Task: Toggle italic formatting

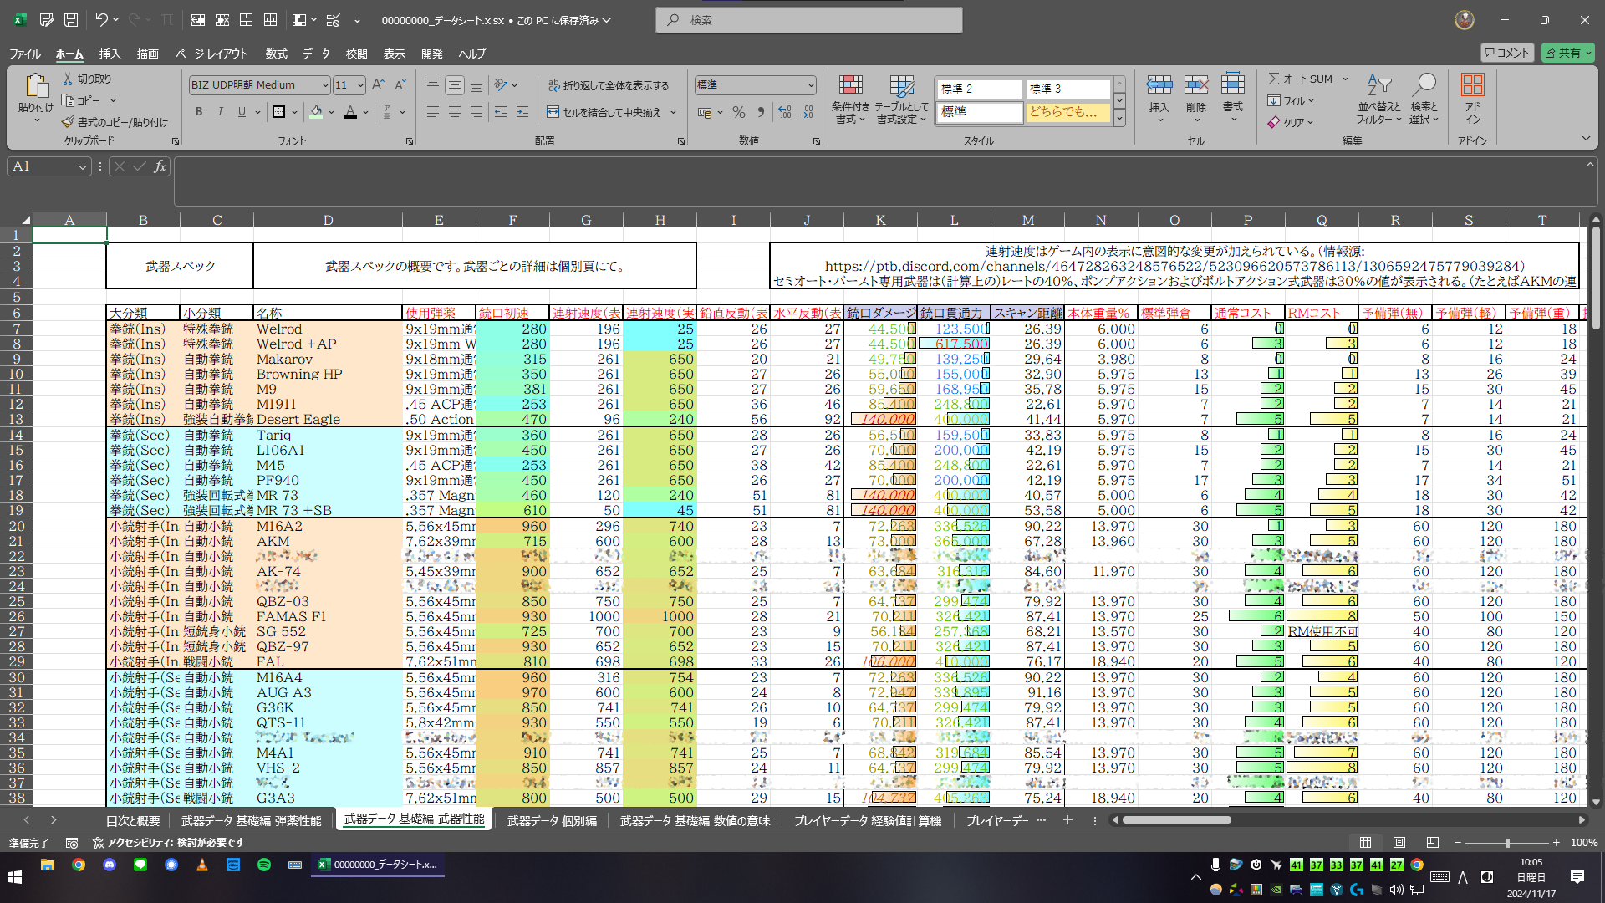Action: tap(221, 112)
